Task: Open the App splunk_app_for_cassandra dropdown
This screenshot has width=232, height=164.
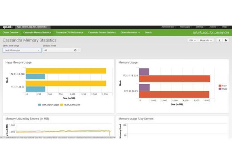Action: click(33, 27)
